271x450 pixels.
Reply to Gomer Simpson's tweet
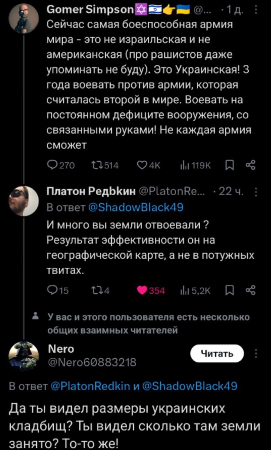click(x=51, y=165)
